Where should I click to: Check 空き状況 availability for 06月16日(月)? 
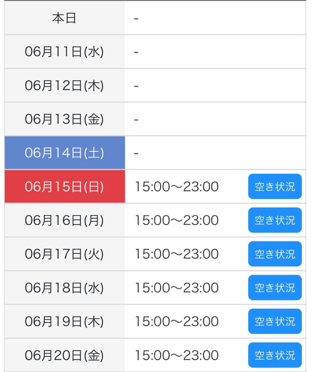pos(275,220)
